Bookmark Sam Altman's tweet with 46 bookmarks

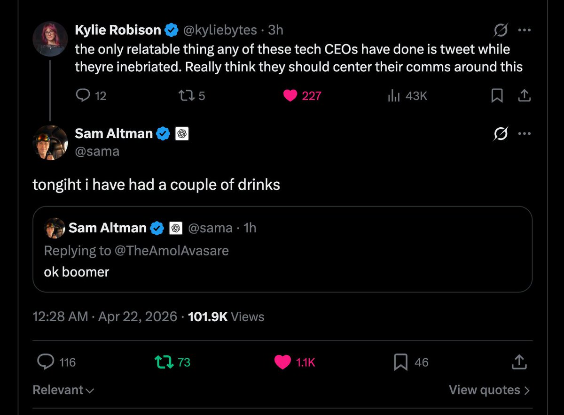[400, 362]
